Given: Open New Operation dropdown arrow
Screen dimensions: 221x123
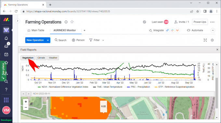Looking at the screenshot, I should coord(48,40).
